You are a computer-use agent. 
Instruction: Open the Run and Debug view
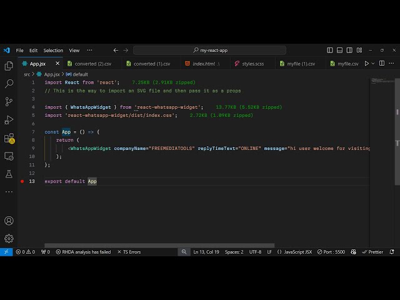(x=9, y=119)
